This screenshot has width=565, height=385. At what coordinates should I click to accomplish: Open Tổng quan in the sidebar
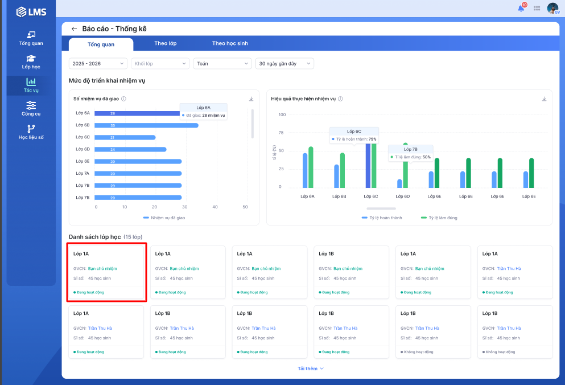31,38
